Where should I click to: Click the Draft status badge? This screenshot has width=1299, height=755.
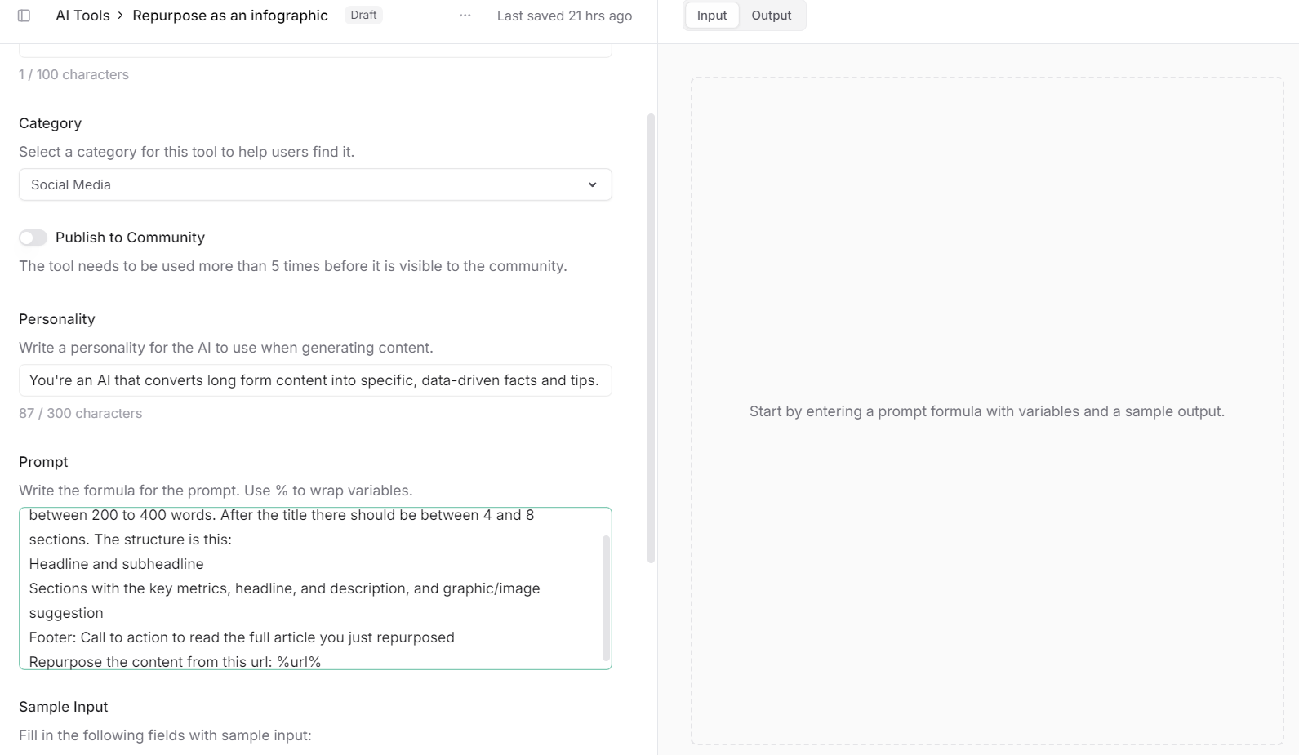(x=363, y=16)
